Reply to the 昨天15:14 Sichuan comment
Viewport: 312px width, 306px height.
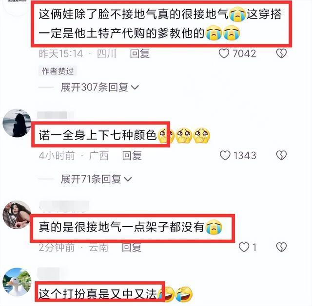coord(140,54)
